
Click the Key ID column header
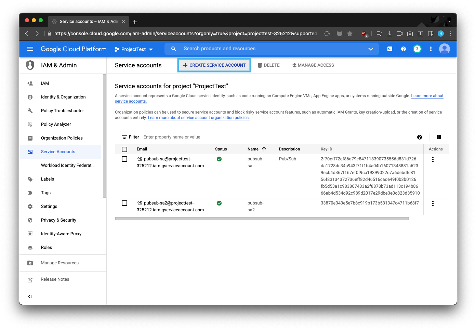click(x=327, y=149)
